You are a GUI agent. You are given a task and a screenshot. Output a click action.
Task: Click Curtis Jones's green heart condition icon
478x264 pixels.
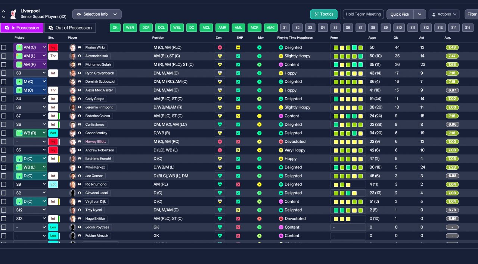click(220, 125)
